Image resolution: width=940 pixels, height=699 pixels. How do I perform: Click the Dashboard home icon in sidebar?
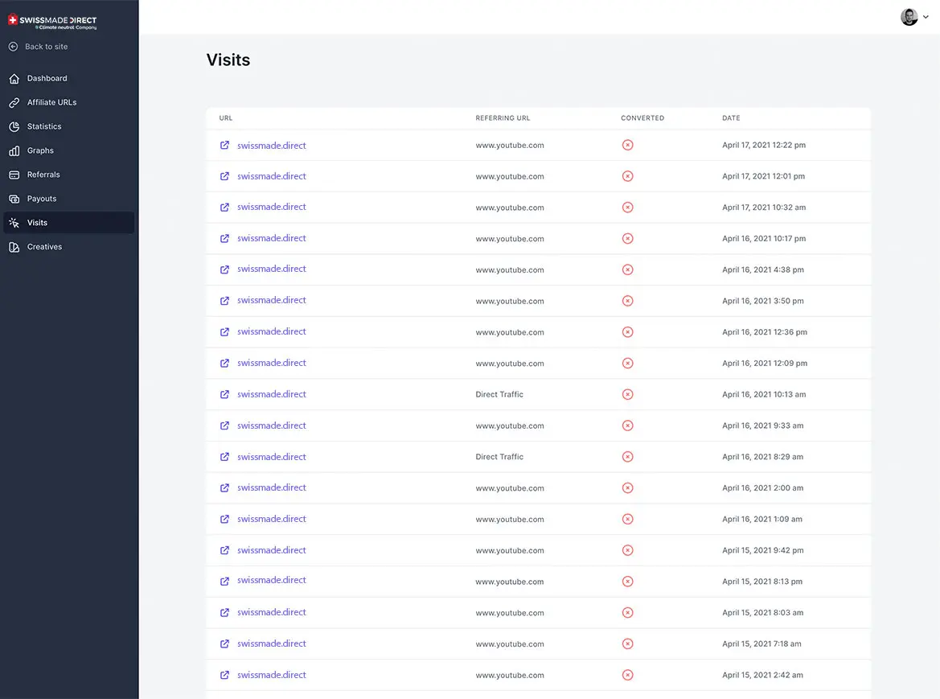14,79
